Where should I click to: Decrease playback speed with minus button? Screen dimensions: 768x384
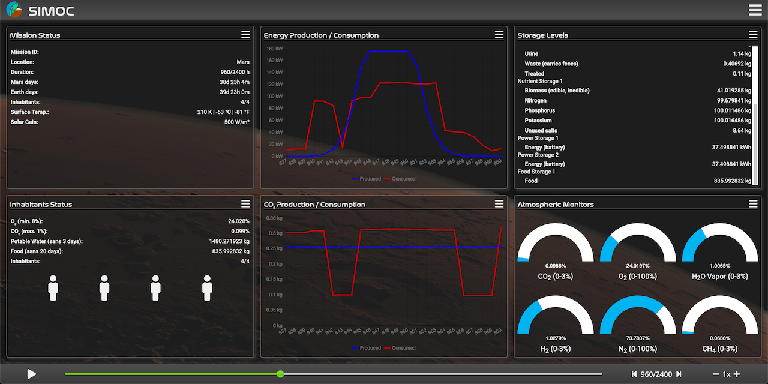(716, 374)
